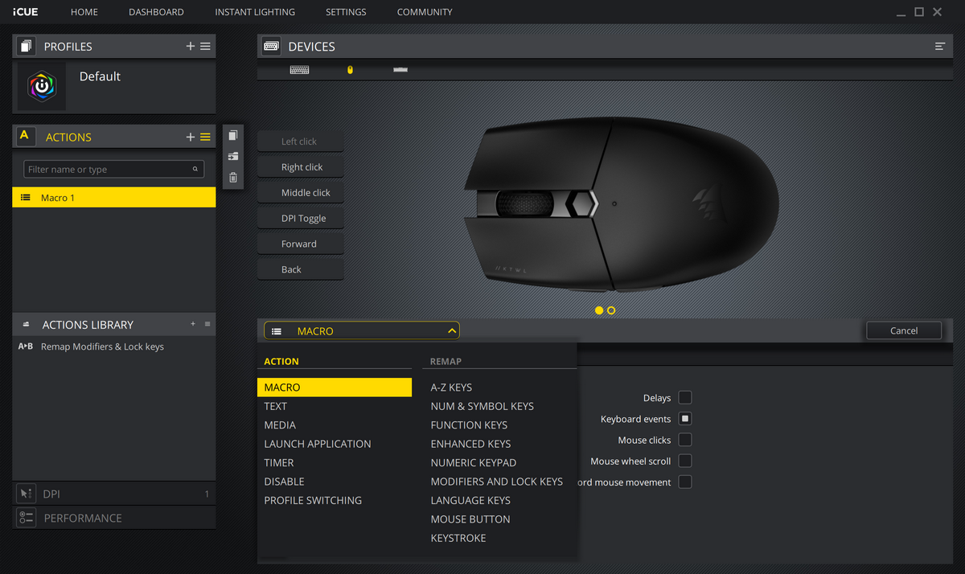
Task: Select the Forward mouse button
Action: click(300, 244)
